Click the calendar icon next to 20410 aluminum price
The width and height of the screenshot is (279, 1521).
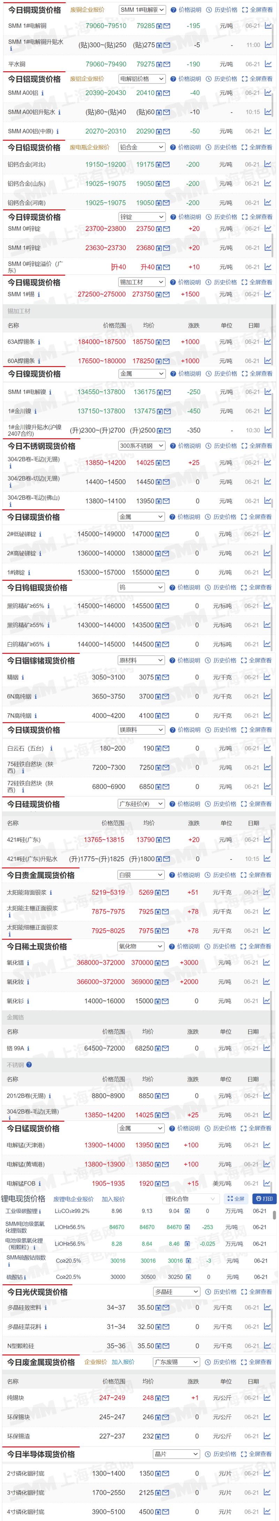[x=159, y=93]
